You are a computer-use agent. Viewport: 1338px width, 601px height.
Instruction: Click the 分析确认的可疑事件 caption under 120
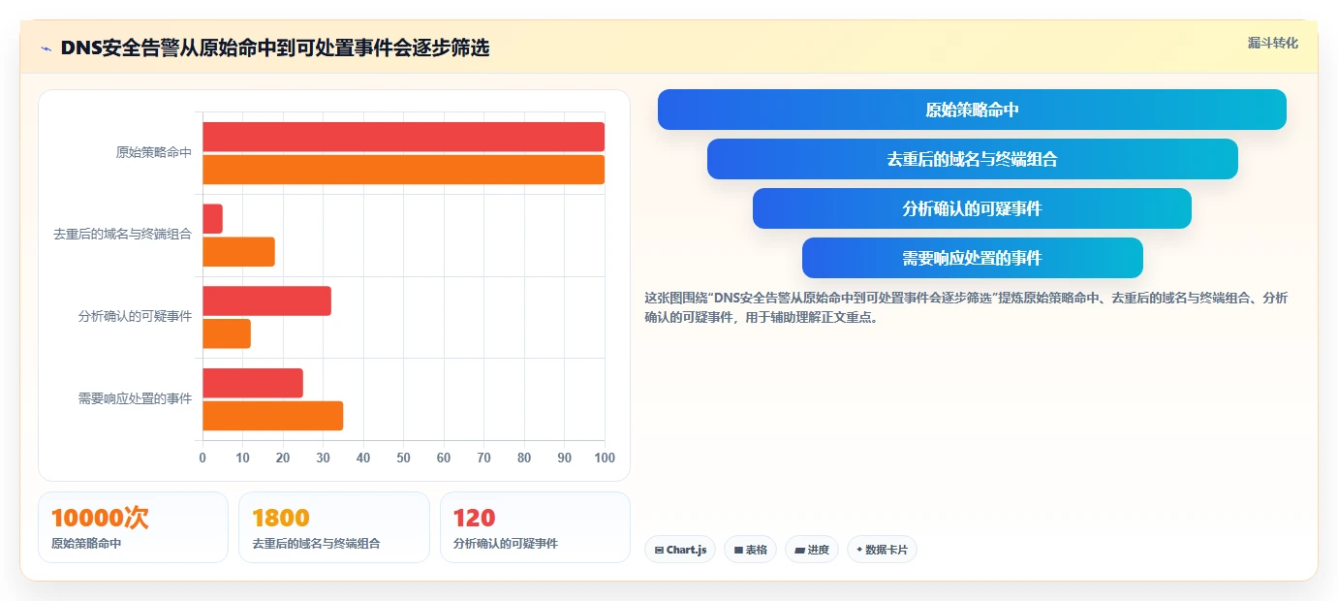tap(506, 544)
